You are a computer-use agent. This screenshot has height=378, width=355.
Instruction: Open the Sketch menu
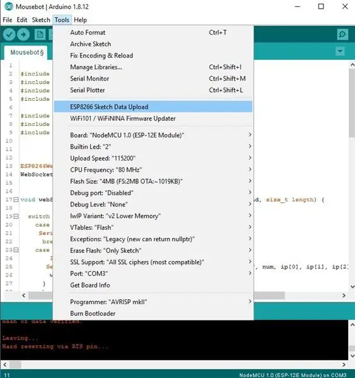click(41, 20)
